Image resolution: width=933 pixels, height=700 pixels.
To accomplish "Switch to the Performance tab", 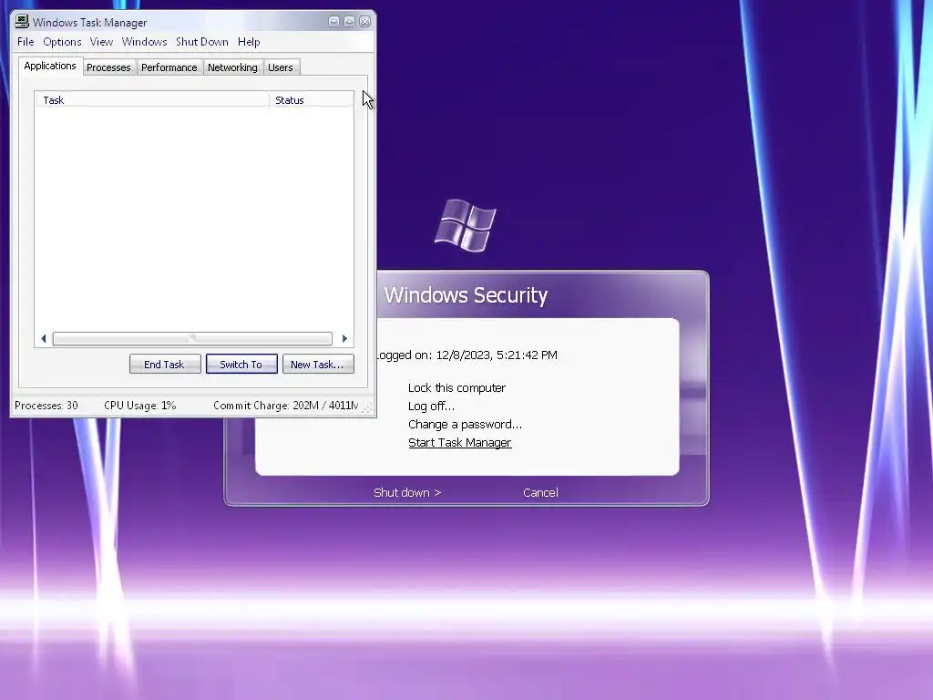I will coord(169,67).
